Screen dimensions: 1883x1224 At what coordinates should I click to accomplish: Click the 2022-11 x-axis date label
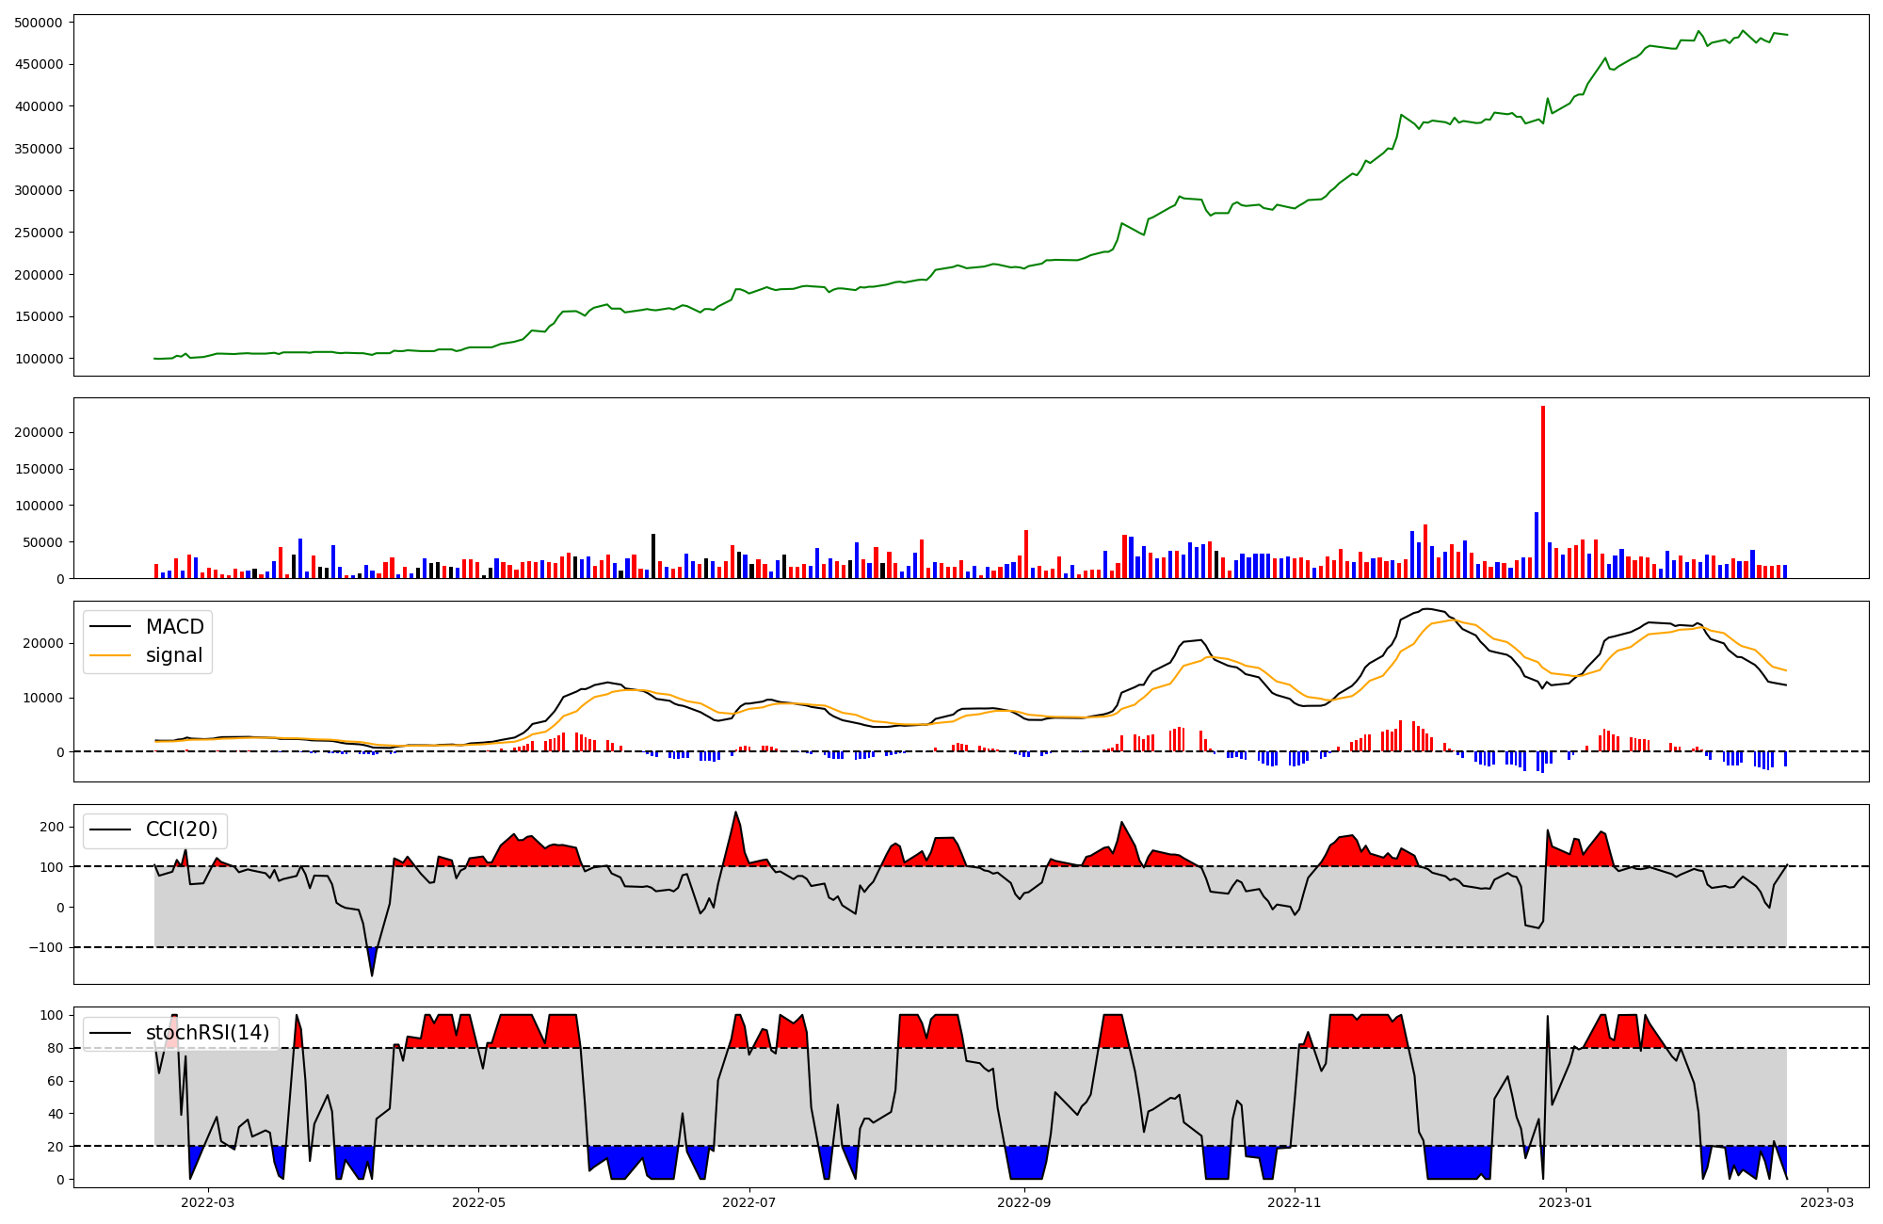1295,1201
